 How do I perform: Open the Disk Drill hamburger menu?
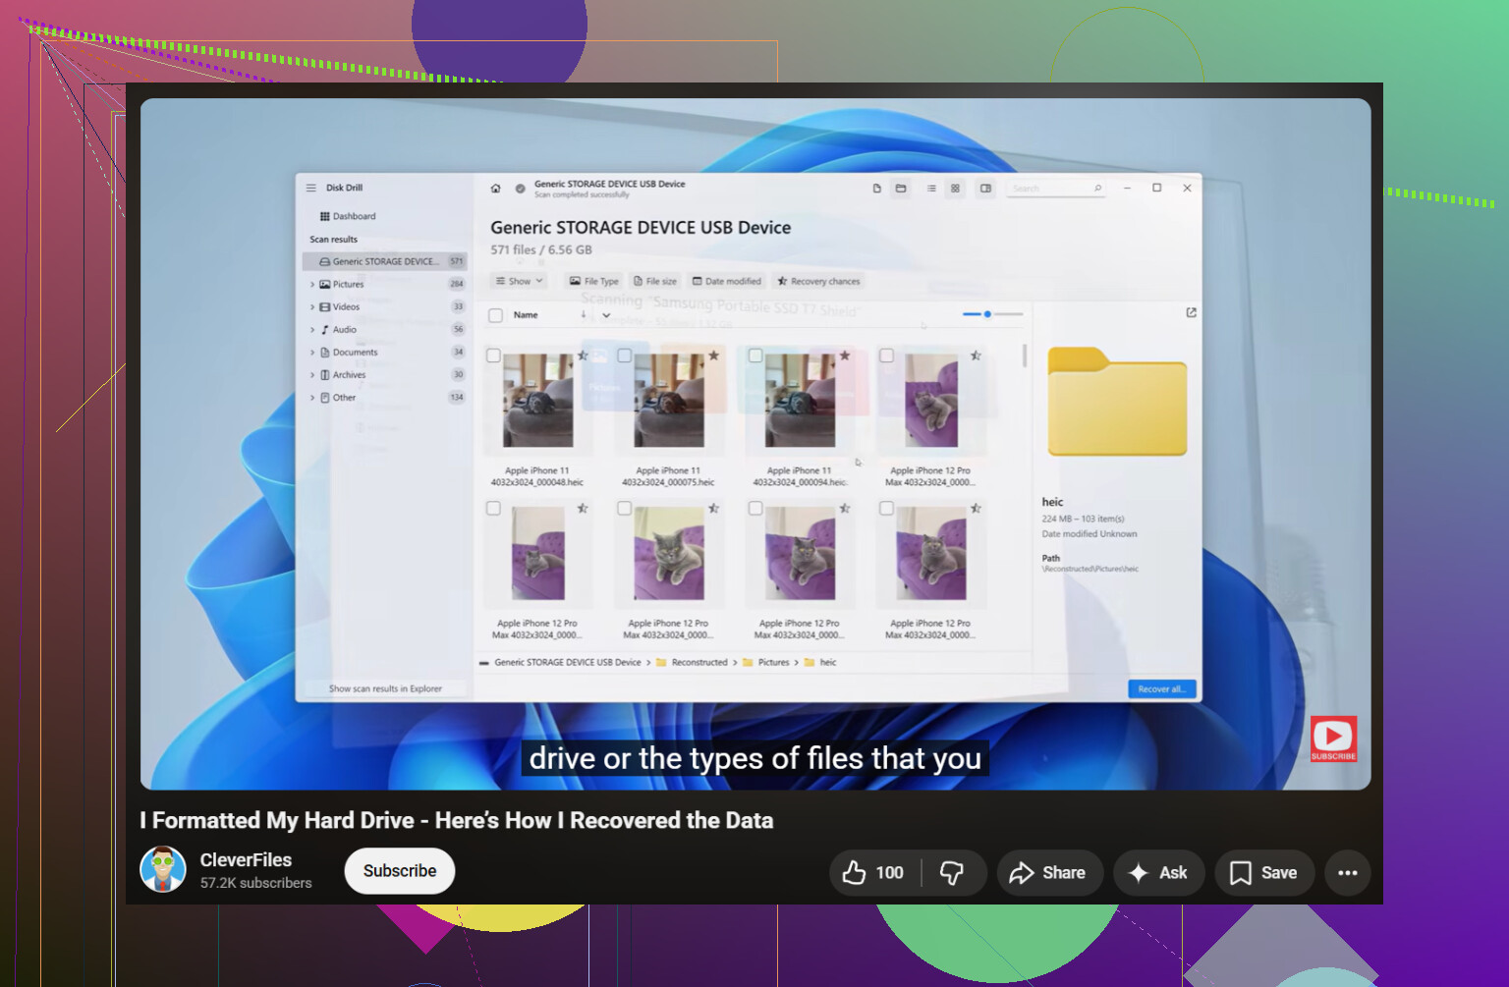coord(310,188)
